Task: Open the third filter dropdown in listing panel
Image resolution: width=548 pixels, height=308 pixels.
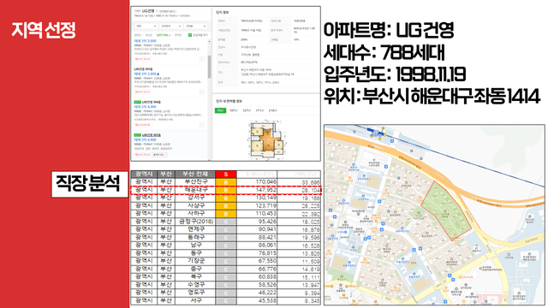Action: pyautogui.click(x=195, y=27)
